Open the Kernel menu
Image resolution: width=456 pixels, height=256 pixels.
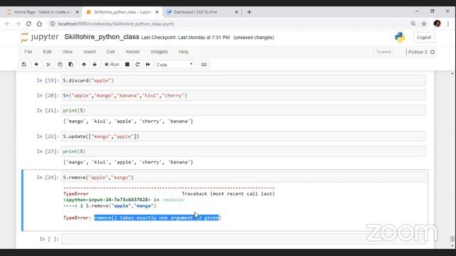click(133, 52)
